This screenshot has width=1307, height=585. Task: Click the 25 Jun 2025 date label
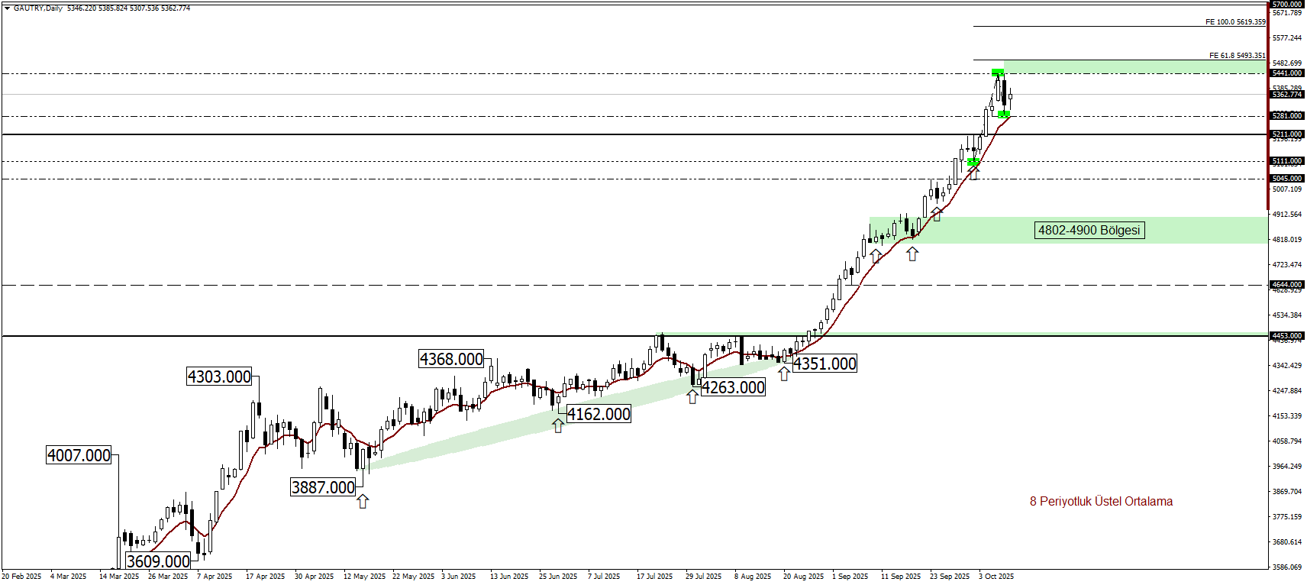coord(558,577)
